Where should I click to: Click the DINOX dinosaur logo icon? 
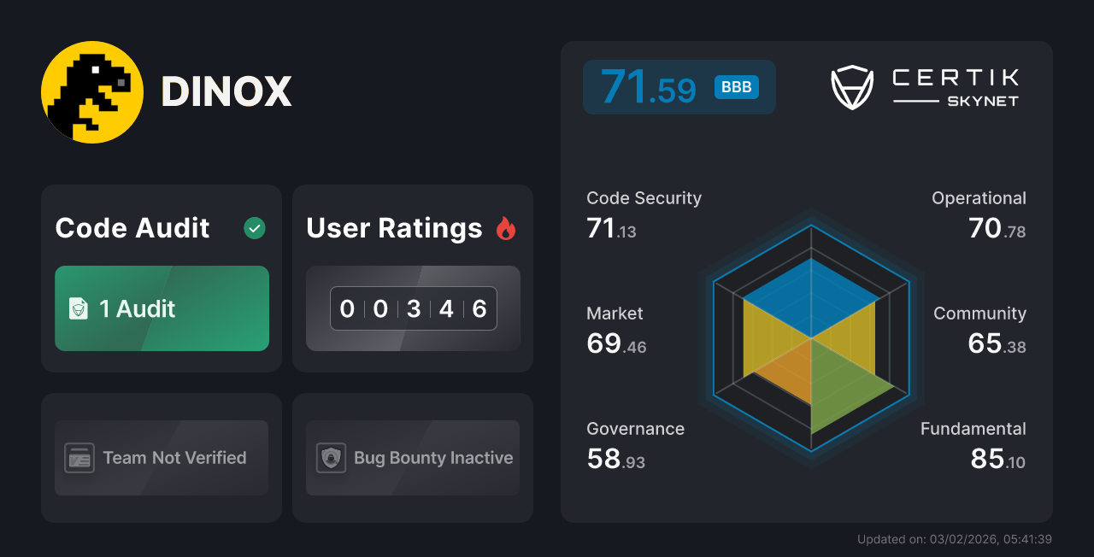[91, 91]
